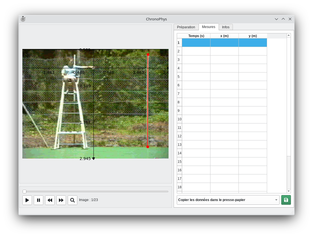This screenshot has width=313, height=237.
Task: Click the bottom red scale endpoint
Action: [x=148, y=147]
